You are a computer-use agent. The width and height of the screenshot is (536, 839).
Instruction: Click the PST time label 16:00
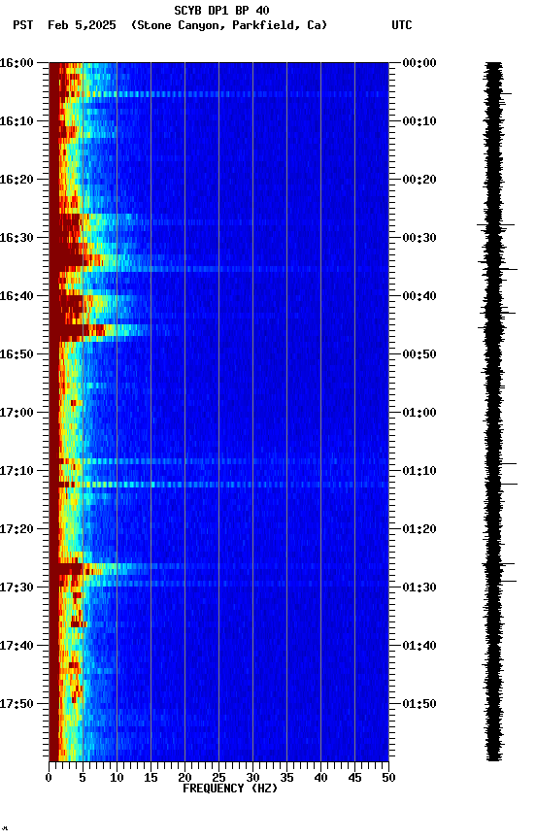(x=17, y=63)
